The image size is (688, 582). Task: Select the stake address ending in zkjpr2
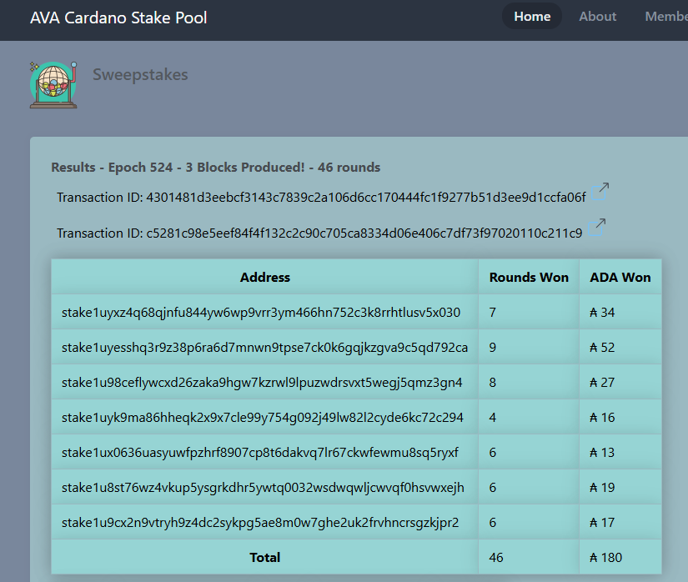pyautogui.click(x=251, y=522)
